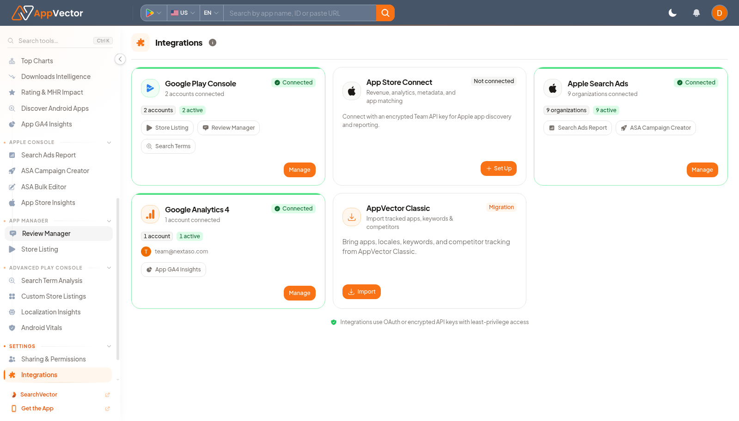The height and width of the screenshot is (421, 739).
Task: Click the AppVector logo
Action: (x=47, y=13)
